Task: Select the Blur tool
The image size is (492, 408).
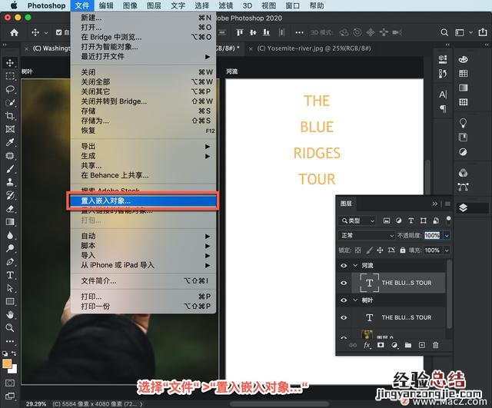Action: click(x=10, y=235)
